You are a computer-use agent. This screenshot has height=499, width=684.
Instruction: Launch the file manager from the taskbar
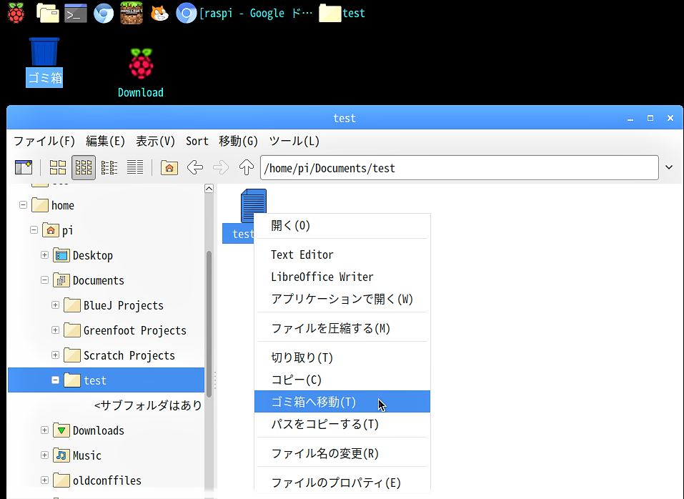click(x=48, y=13)
